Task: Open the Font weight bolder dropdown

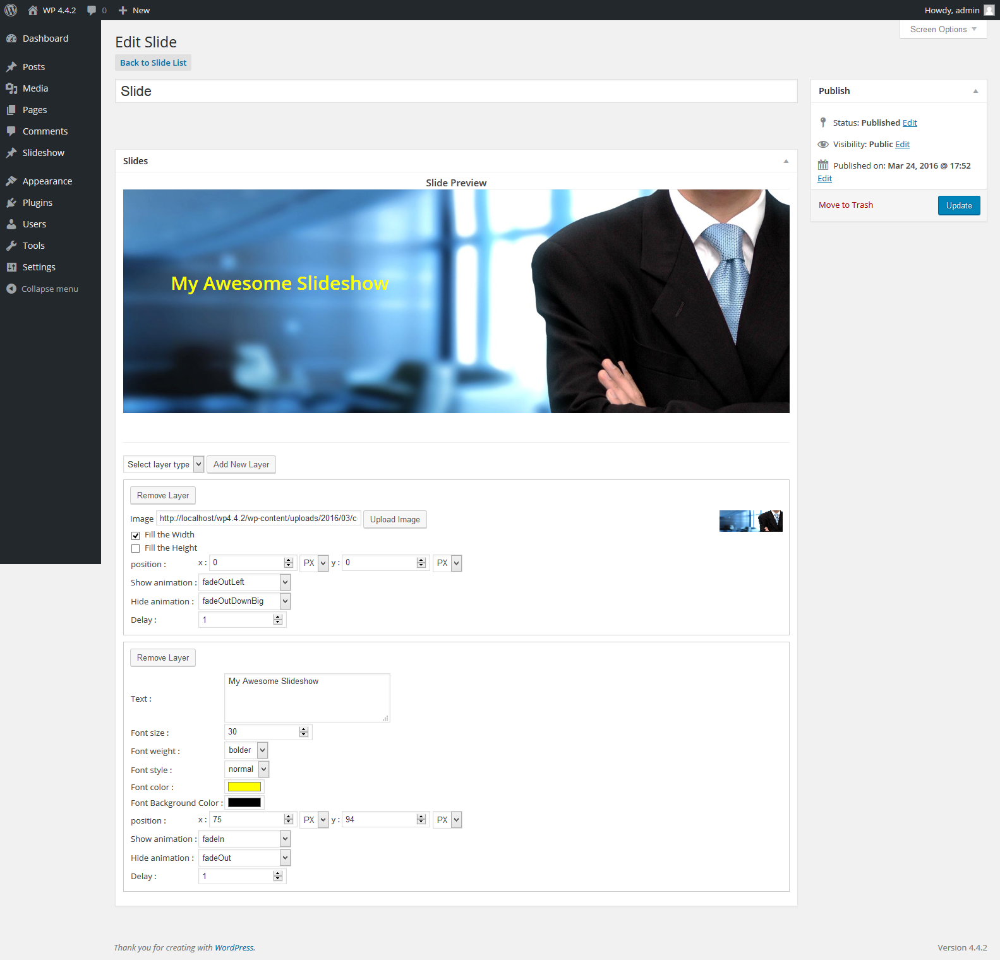Action: tap(246, 750)
